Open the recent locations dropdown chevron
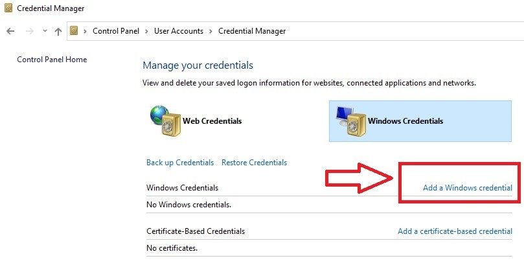Image resolution: width=524 pixels, height=265 pixels. click(x=45, y=31)
